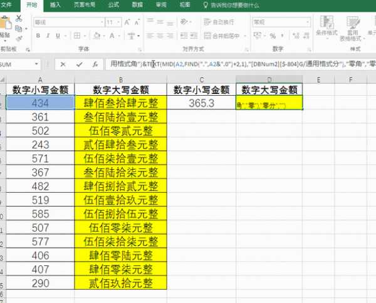Align text left
376x303 pixels.
click(x=150, y=36)
